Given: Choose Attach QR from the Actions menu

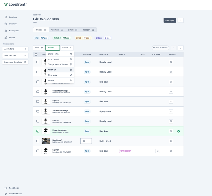Looking at the screenshot, I should [60, 70].
